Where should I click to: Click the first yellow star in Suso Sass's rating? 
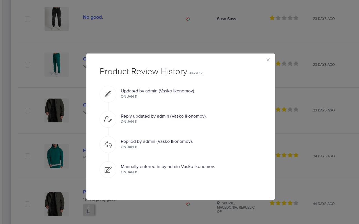click(272, 18)
